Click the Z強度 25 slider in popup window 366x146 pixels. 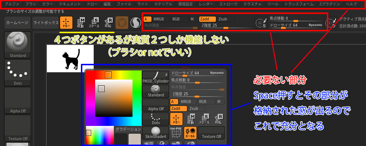[198, 95]
